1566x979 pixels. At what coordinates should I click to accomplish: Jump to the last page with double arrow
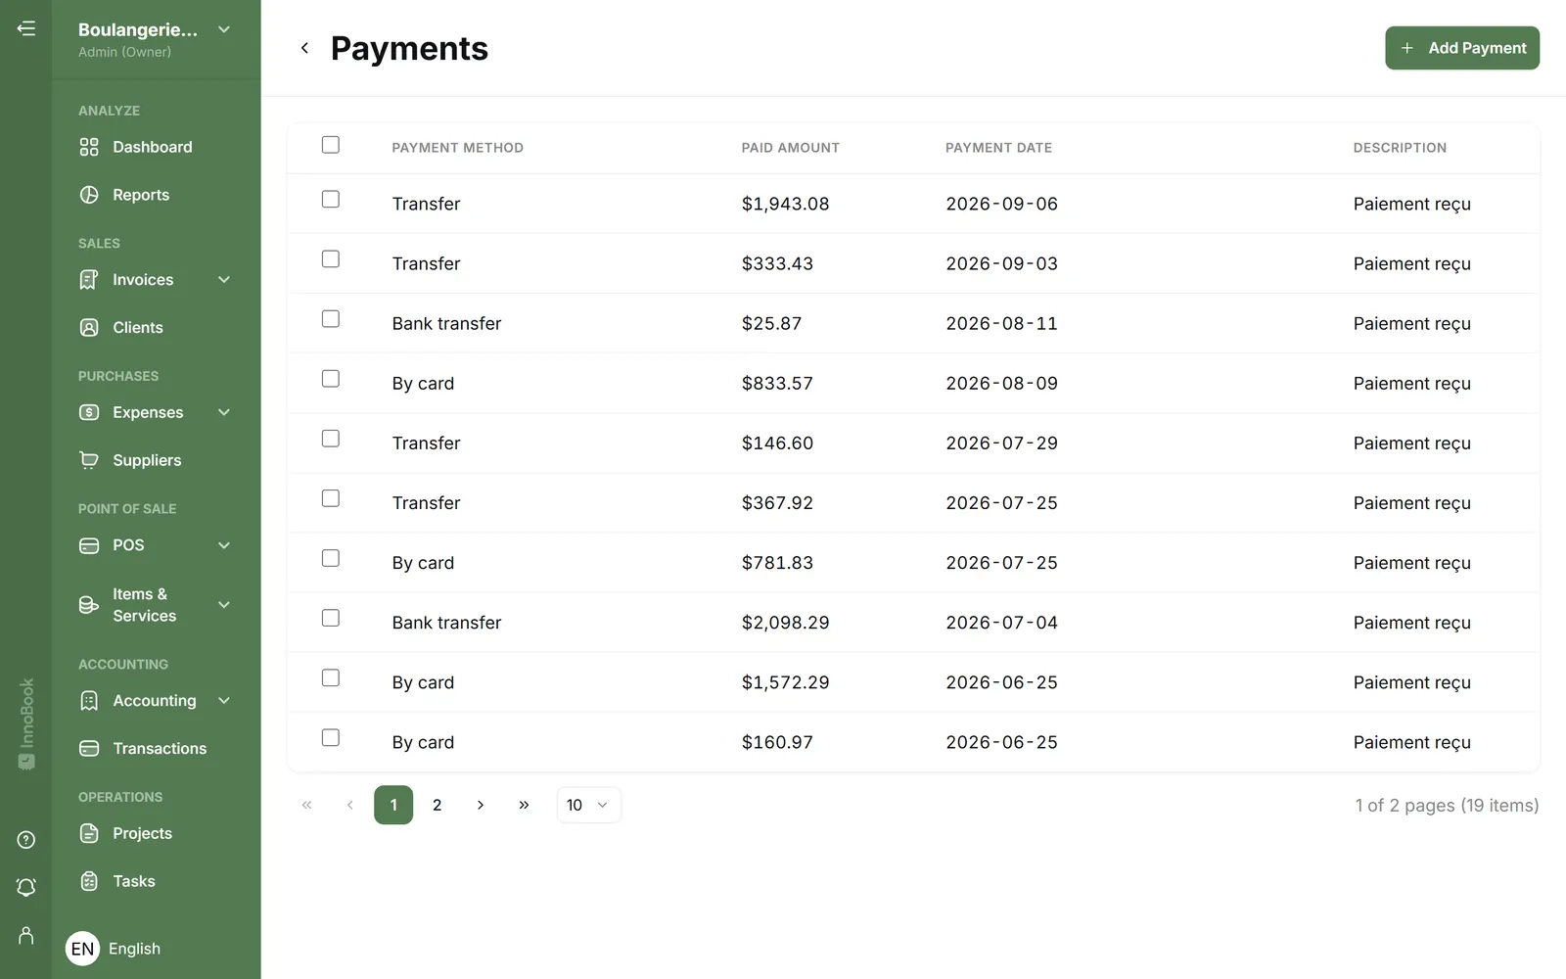pos(524,805)
